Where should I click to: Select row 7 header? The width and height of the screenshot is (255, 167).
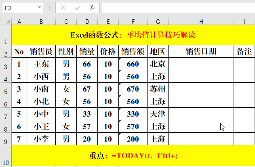(x=6, y=114)
